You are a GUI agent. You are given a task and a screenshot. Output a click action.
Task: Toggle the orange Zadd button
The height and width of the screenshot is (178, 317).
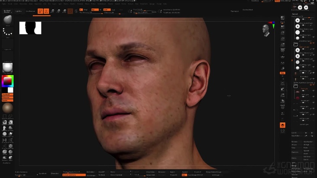click(x=107, y=9)
